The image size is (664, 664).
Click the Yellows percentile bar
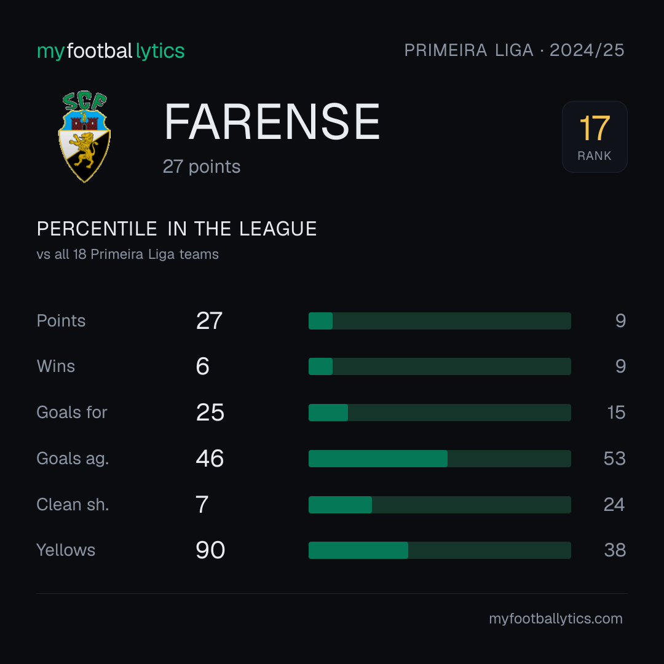[440, 550]
